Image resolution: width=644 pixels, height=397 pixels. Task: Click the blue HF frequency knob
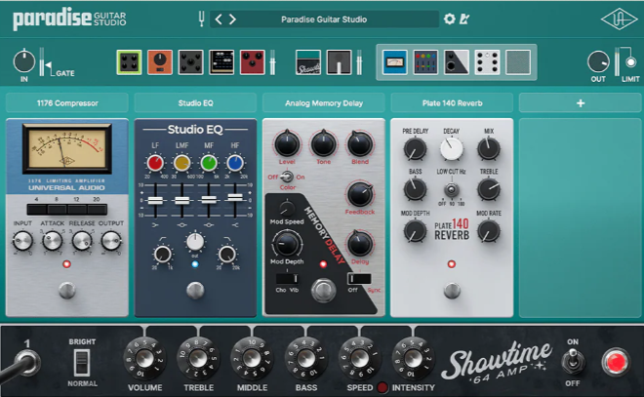235,164
